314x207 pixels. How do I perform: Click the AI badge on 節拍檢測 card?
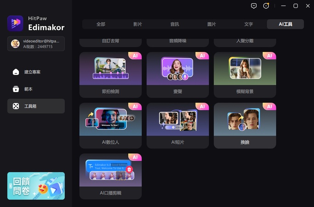pyautogui.click(x=135, y=56)
